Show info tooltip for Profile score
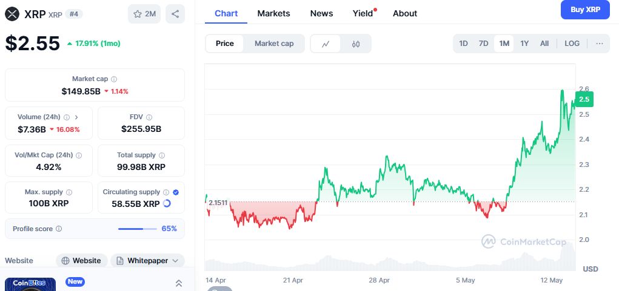 tap(59, 229)
